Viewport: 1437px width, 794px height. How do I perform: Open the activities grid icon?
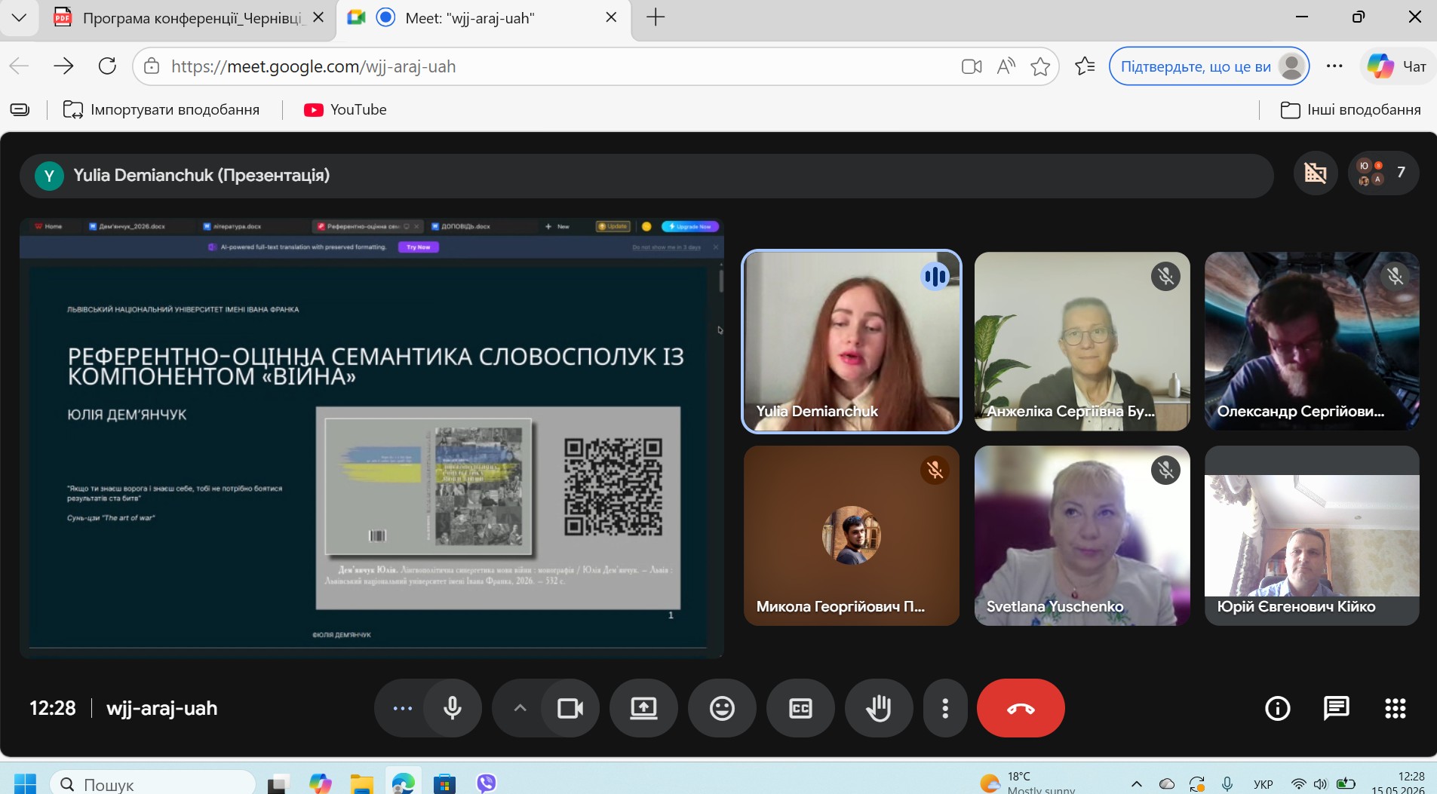pyautogui.click(x=1395, y=708)
